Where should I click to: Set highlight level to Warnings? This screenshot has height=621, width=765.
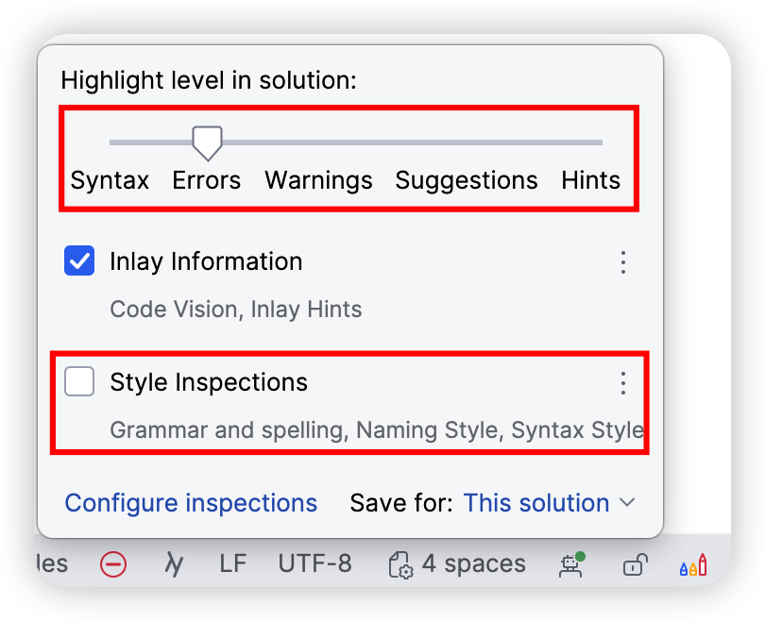pos(318,180)
